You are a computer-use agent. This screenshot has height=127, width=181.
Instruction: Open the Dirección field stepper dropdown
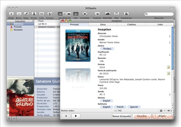tap(170, 36)
